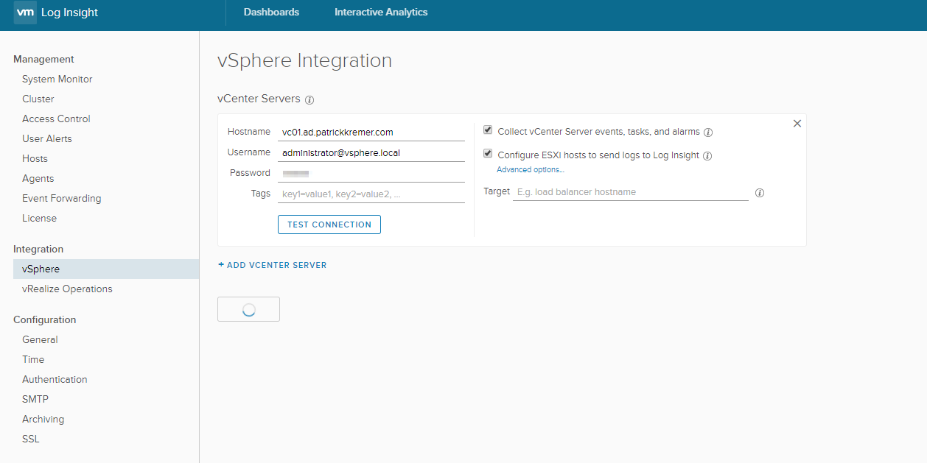Open Access Control settings
The height and width of the screenshot is (463, 927).
point(56,119)
